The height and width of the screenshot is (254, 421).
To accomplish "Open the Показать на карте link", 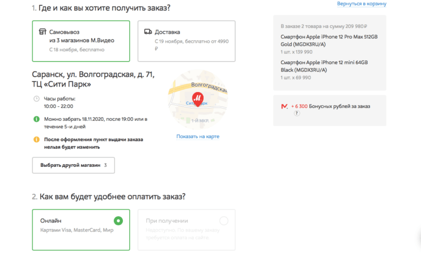I will pyautogui.click(x=198, y=137).
